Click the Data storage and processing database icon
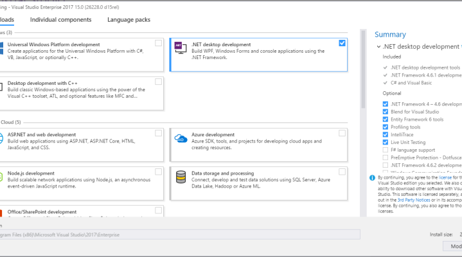The image size is (462, 257). [x=181, y=177]
